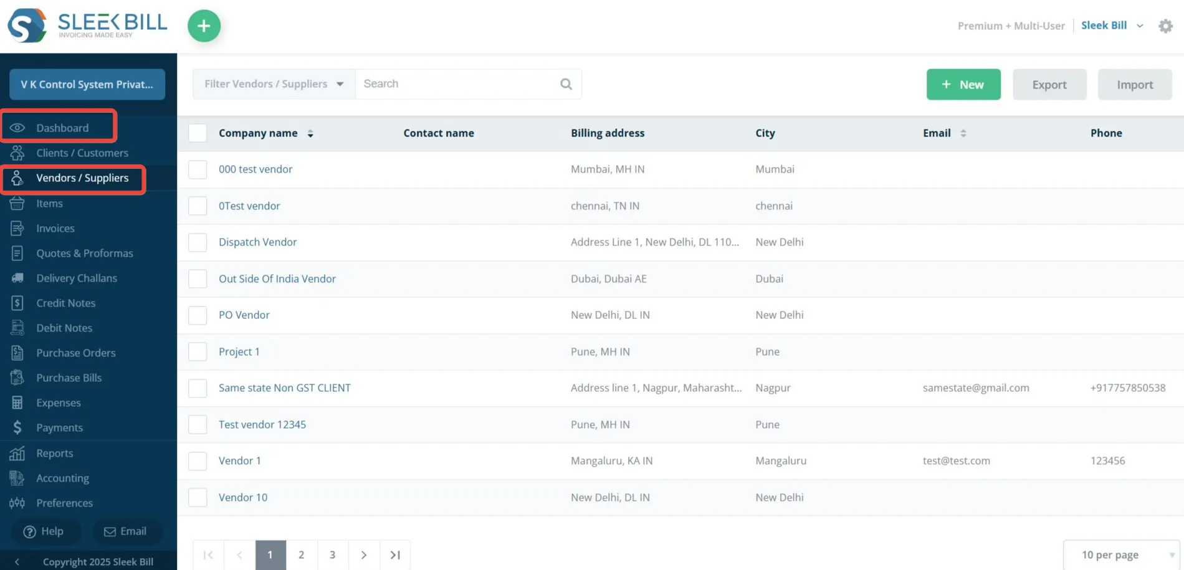Click the Debit Notes icon
The height and width of the screenshot is (570, 1184).
(17, 328)
